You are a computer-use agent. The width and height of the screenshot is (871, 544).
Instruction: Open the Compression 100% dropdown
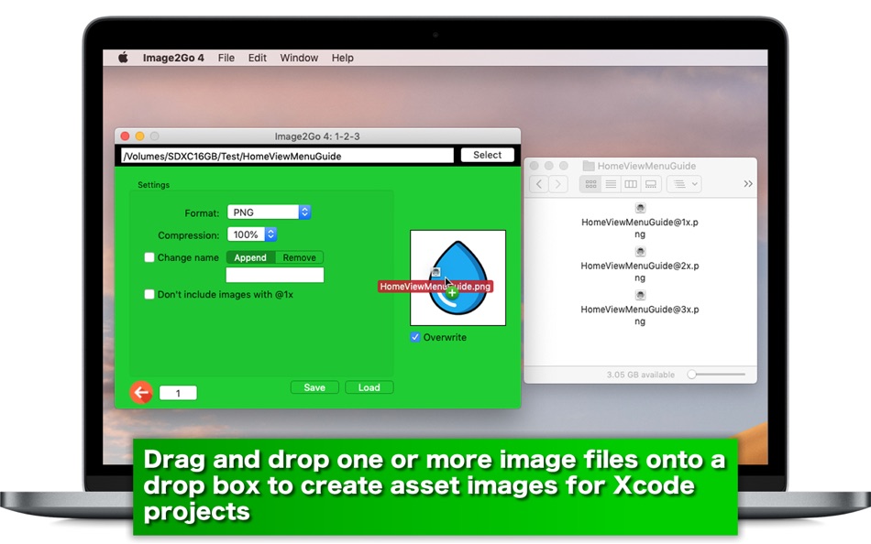click(x=251, y=234)
